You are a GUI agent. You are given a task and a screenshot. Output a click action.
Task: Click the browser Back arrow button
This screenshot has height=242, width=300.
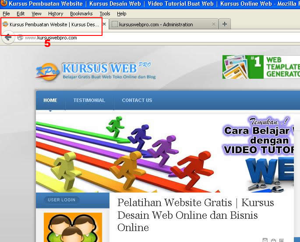[8, 38]
